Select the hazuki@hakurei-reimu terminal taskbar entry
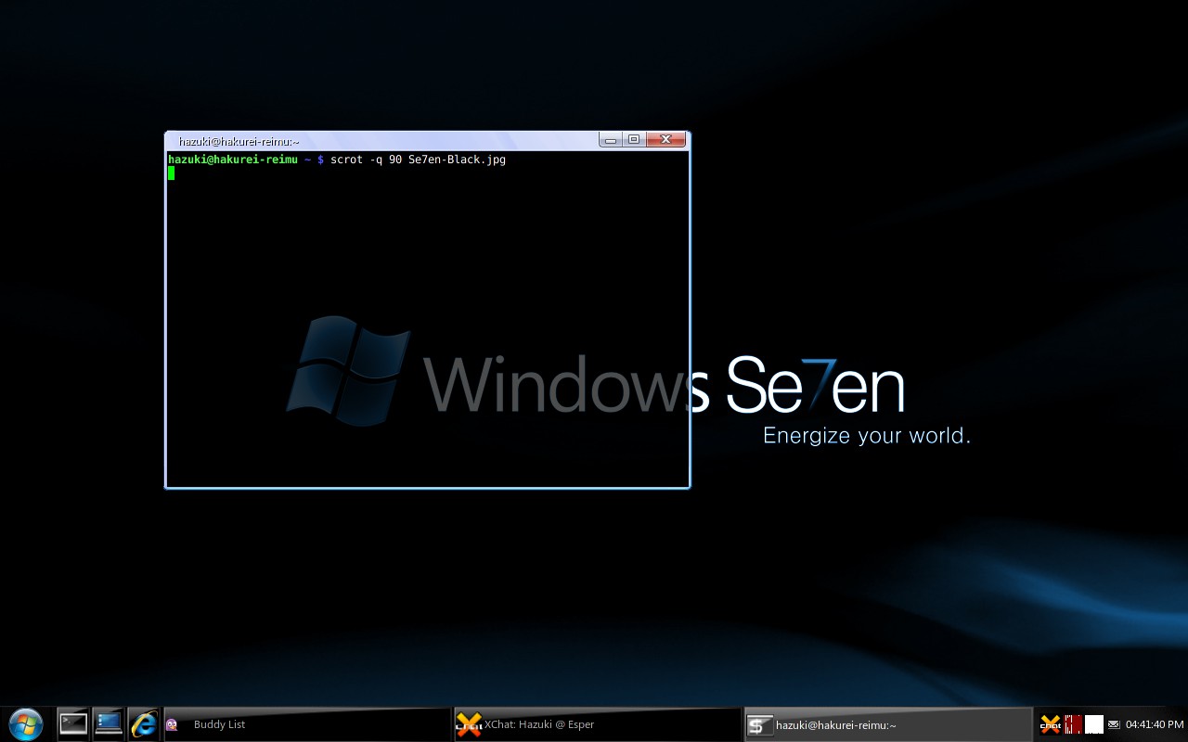Image resolution: width=1188 pixels, height=742 pixels. (x=888, y=724)
